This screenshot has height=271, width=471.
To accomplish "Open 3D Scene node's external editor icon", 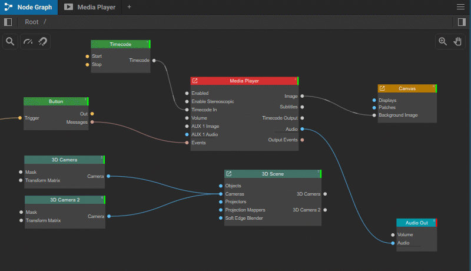I will point(229,174).
